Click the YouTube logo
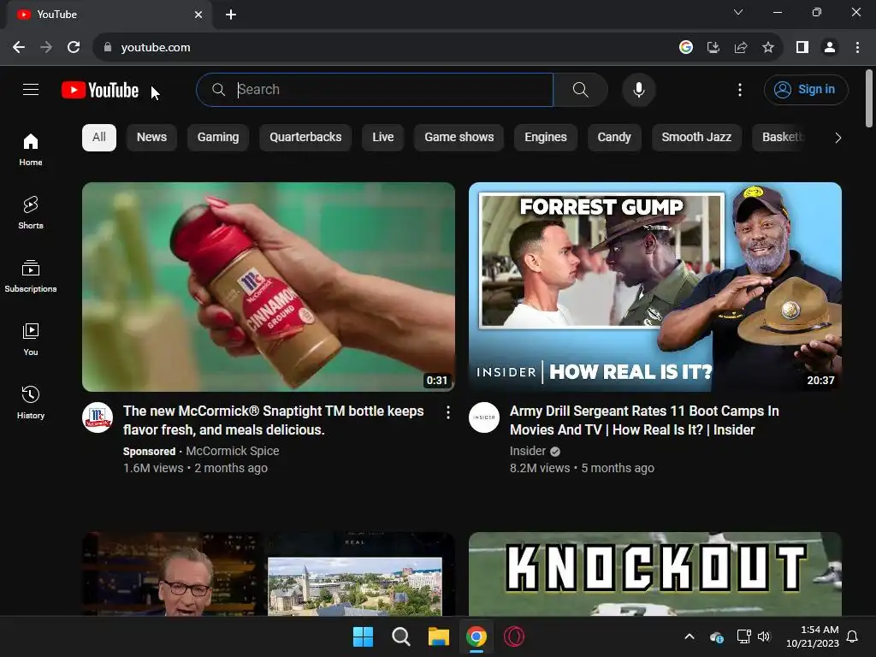876x657 pixels. pos(100,90)
